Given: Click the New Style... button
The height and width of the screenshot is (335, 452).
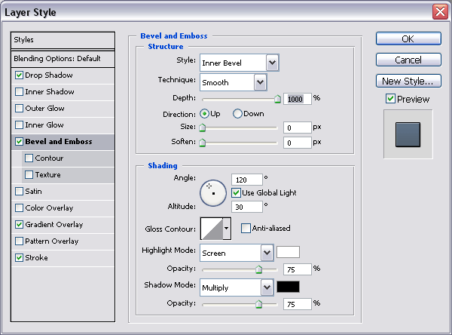Looking at the screenshot, I should 407,81.
